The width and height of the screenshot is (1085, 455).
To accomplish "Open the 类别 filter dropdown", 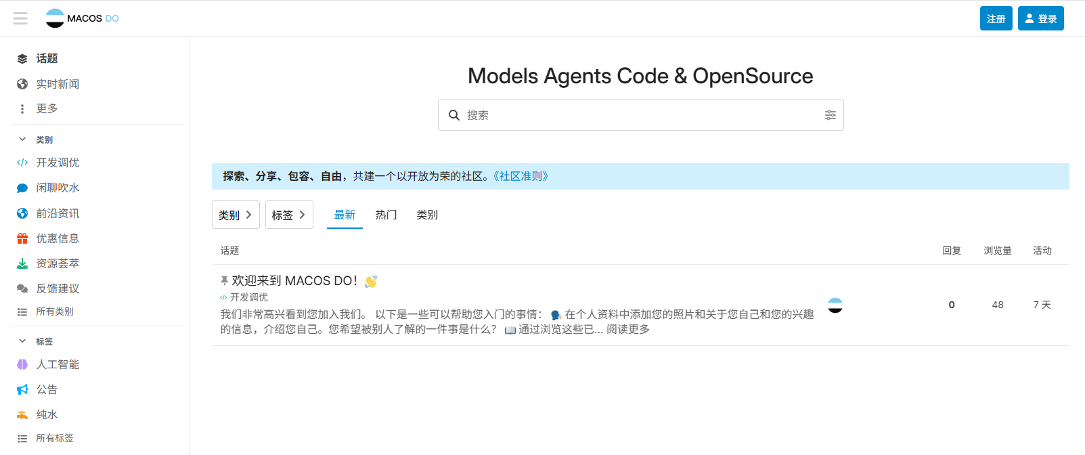I will [236, 215].
